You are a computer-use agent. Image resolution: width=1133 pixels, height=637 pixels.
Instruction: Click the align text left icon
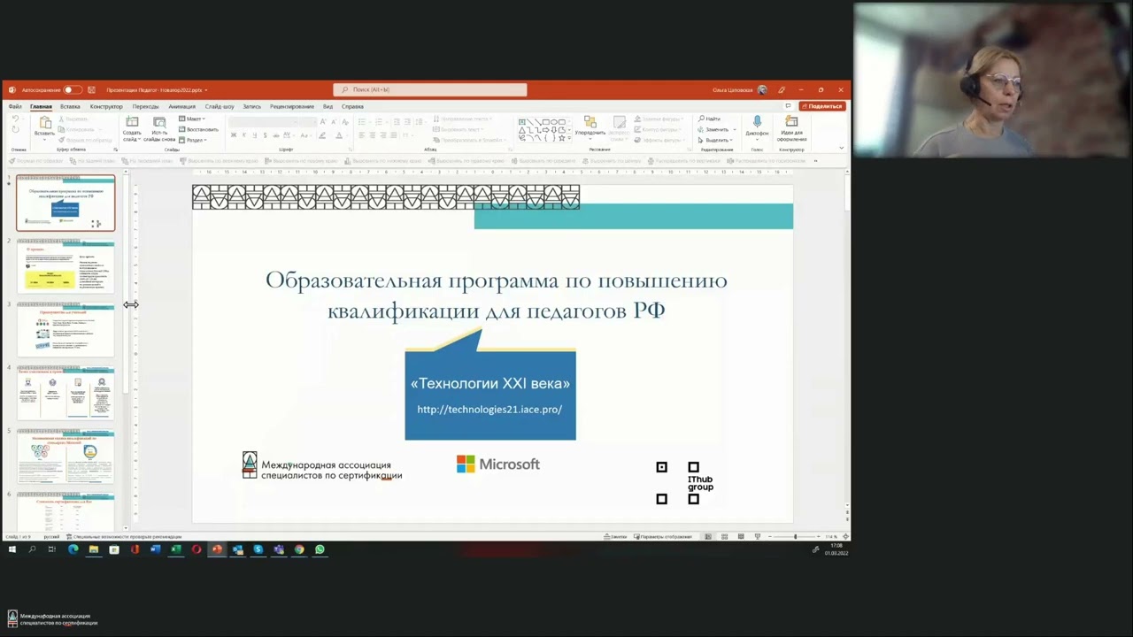tap(362, 135)
